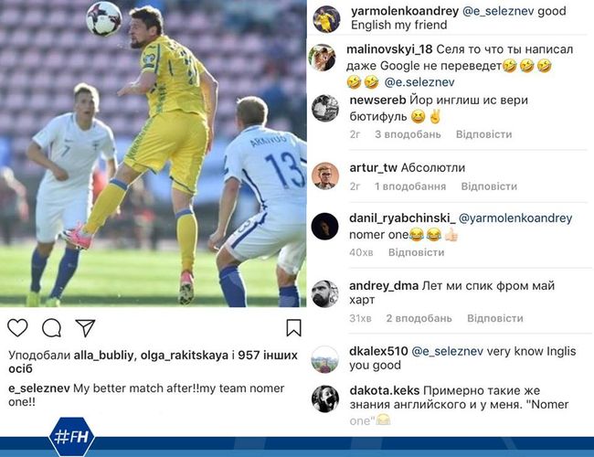This screenshot has width=594, height=457.
Task: Open malinovskyi_18 profile avatar
Action: pos(323,58)
